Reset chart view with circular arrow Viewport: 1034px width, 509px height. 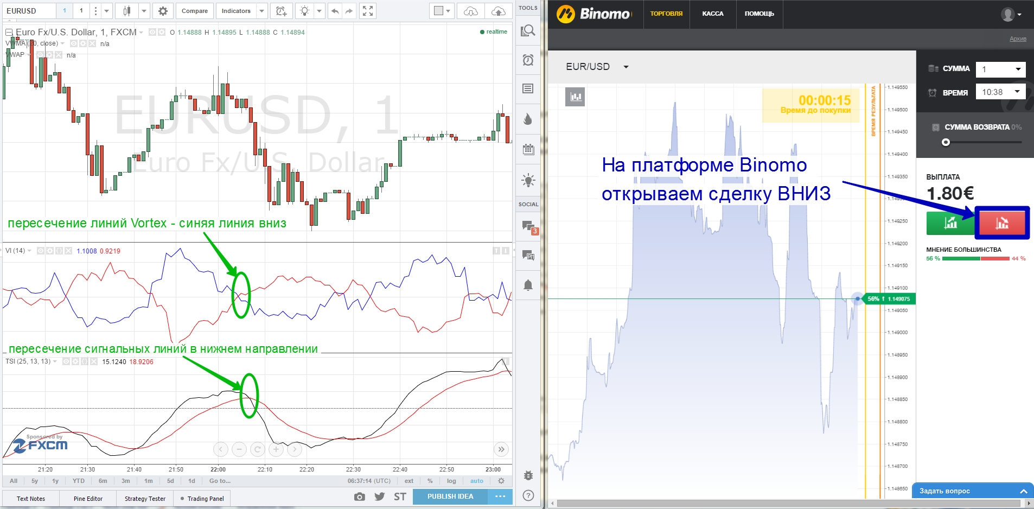tap(258, 449)
